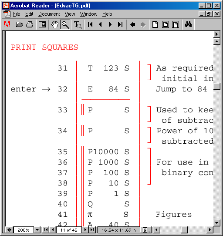The height and width of the screenshot is (236, 223).
Task: Select the Zoom magnifier tool
Action: point(65,24)
